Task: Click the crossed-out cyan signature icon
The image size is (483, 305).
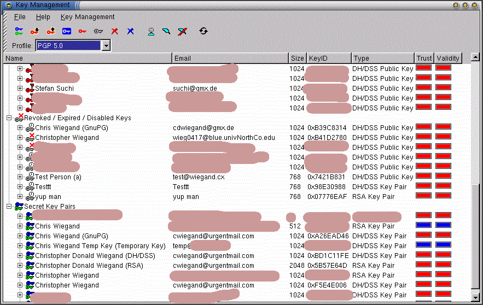Action: pyautogui.click(x=183, y=31)
